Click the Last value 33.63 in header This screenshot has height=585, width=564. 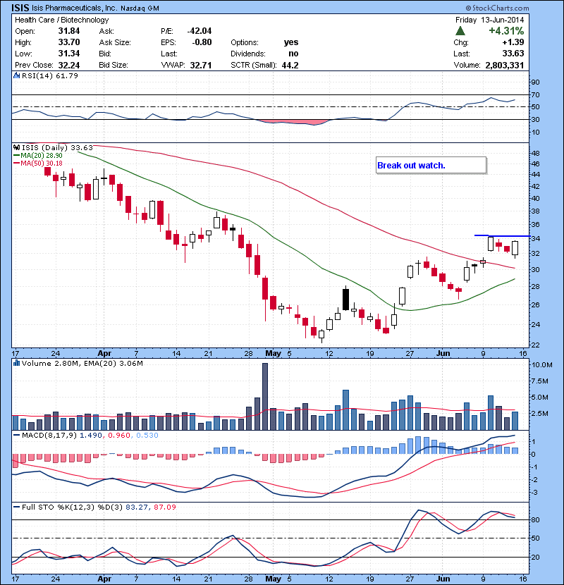click(513, 54)
